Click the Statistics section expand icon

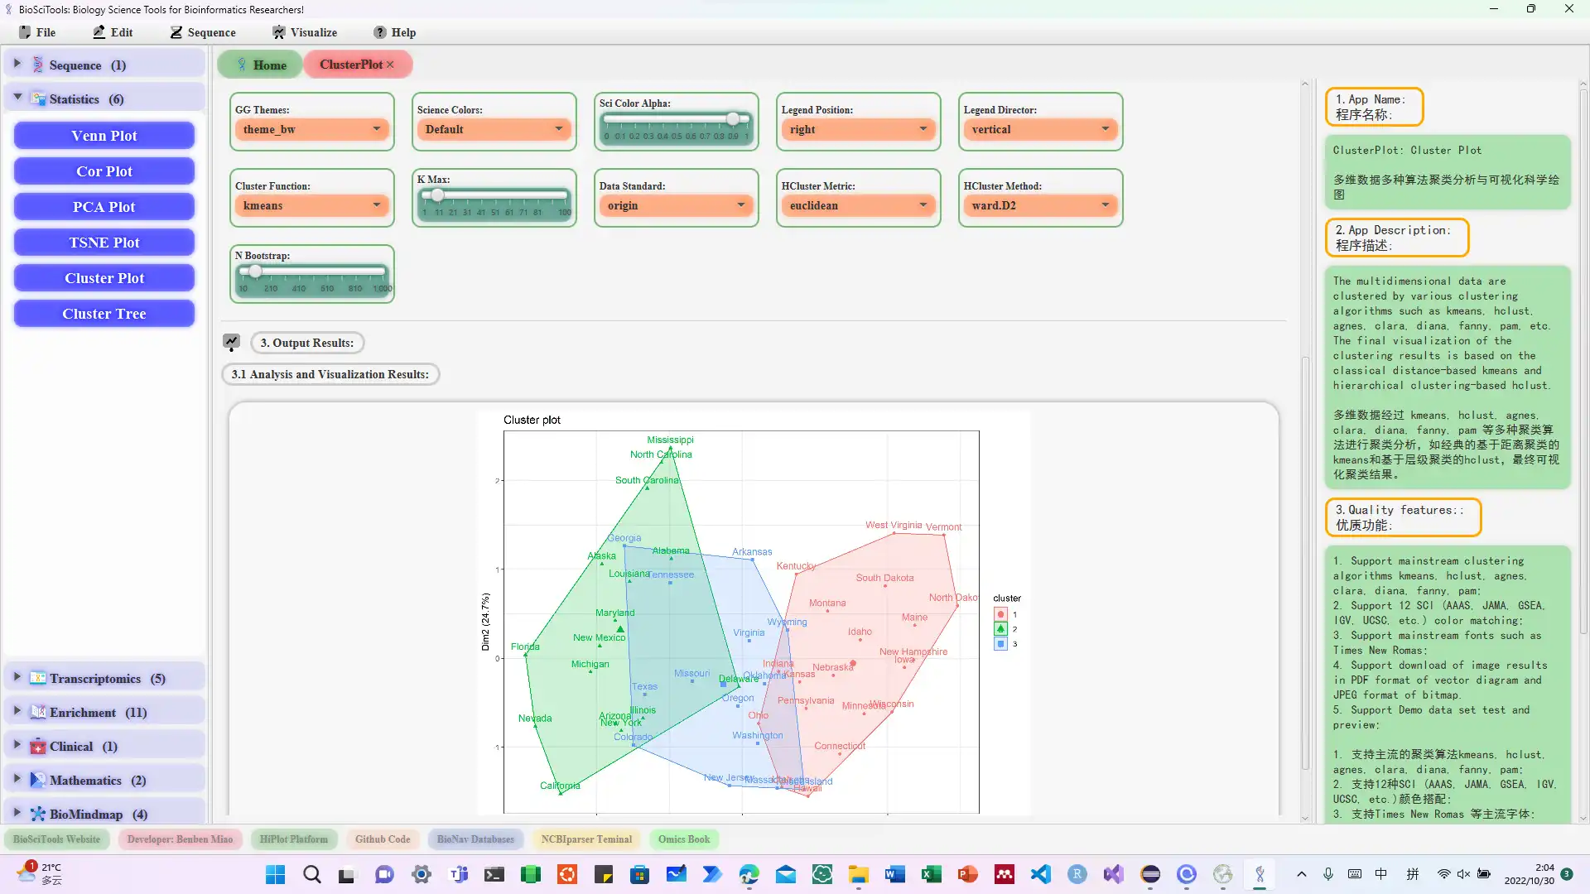(17, 99)
